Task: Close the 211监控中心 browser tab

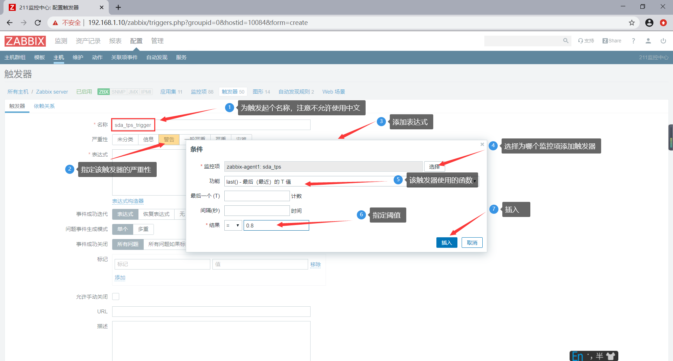Action: pyautogui.click(x=102, y=7)
